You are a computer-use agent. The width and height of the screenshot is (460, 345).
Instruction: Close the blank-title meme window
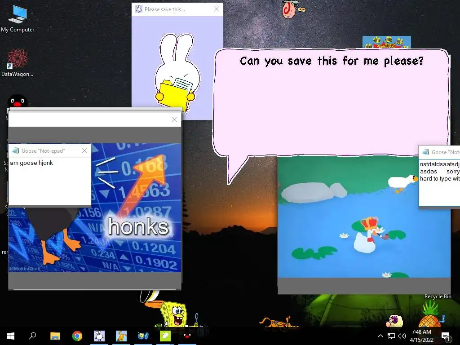click(x=174, y=119)
